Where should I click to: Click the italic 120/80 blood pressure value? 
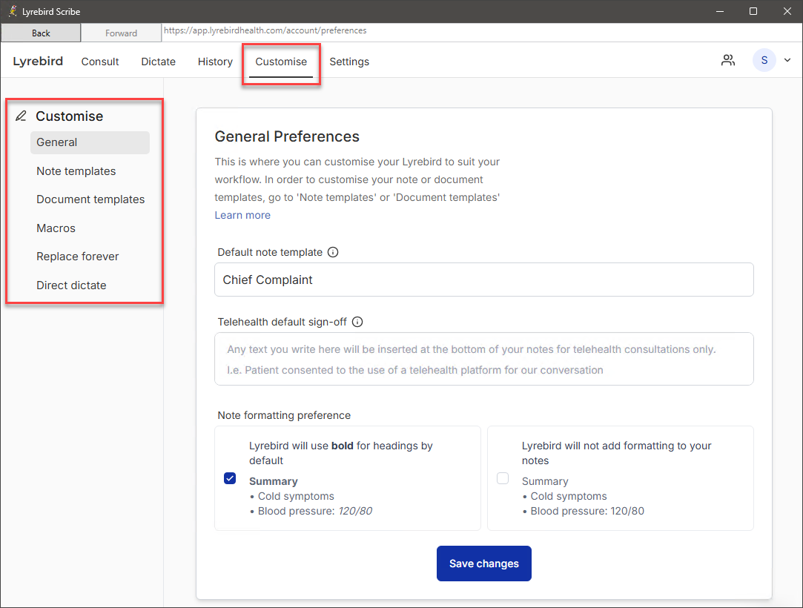tap(355, 511)
